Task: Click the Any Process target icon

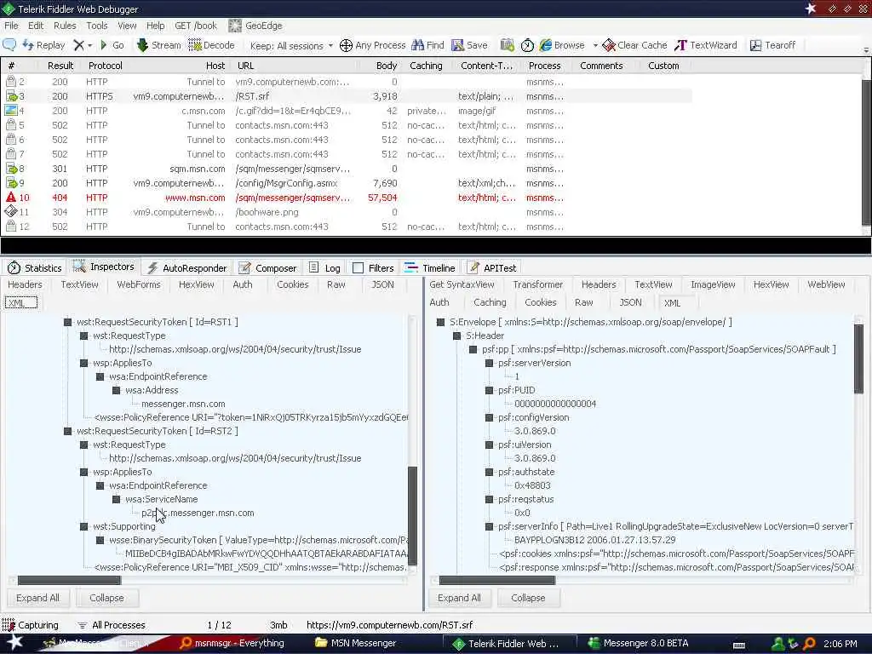Action: [346, 45]
